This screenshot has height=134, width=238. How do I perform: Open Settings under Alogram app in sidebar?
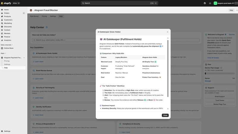pos(7,64)
